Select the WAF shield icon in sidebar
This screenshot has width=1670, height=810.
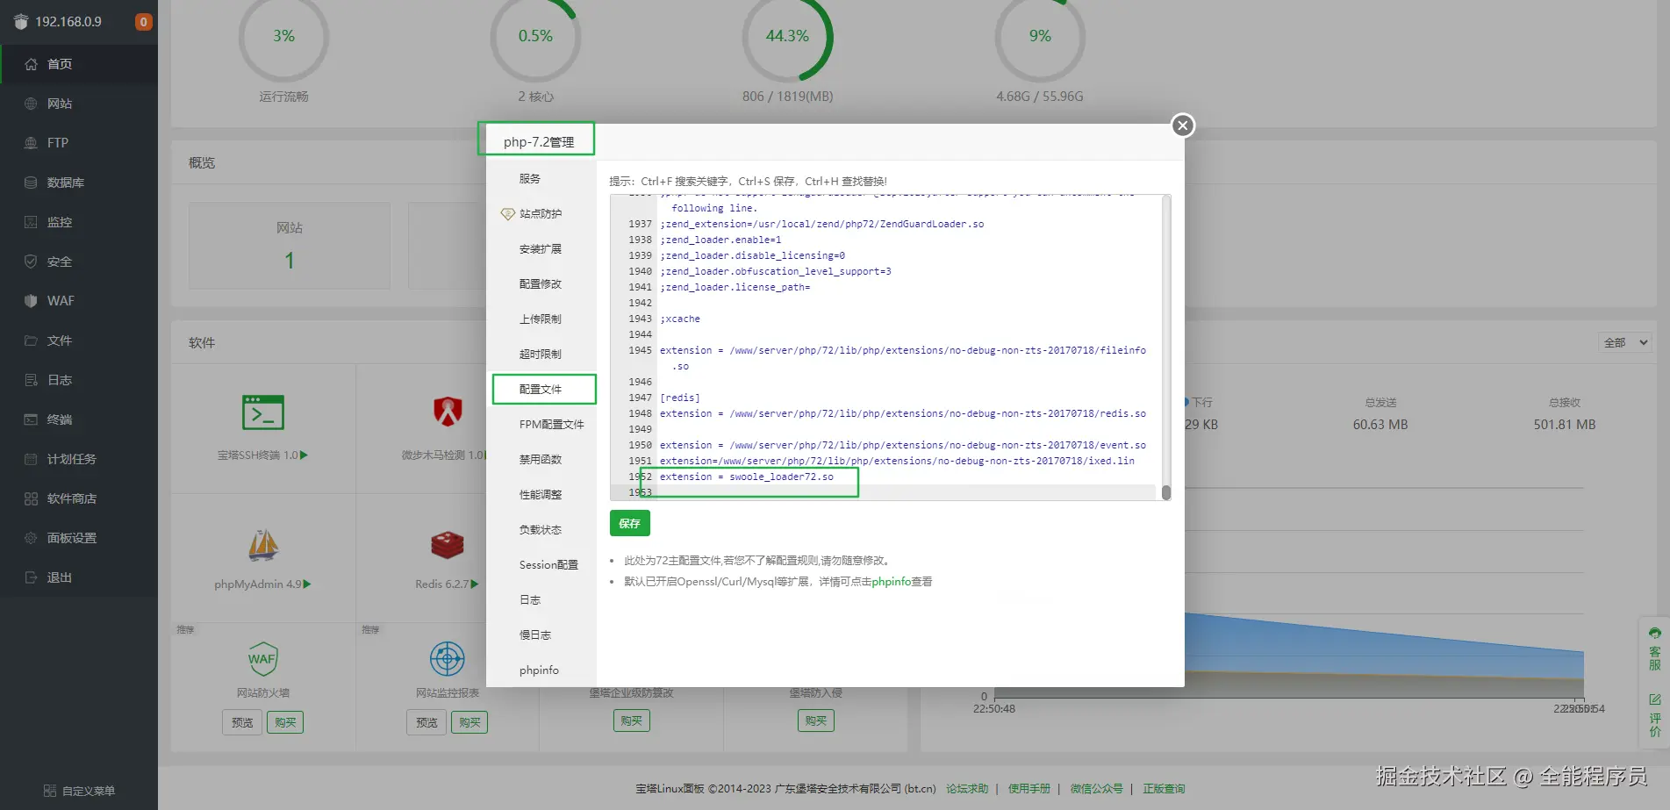(x=31, y=301)
